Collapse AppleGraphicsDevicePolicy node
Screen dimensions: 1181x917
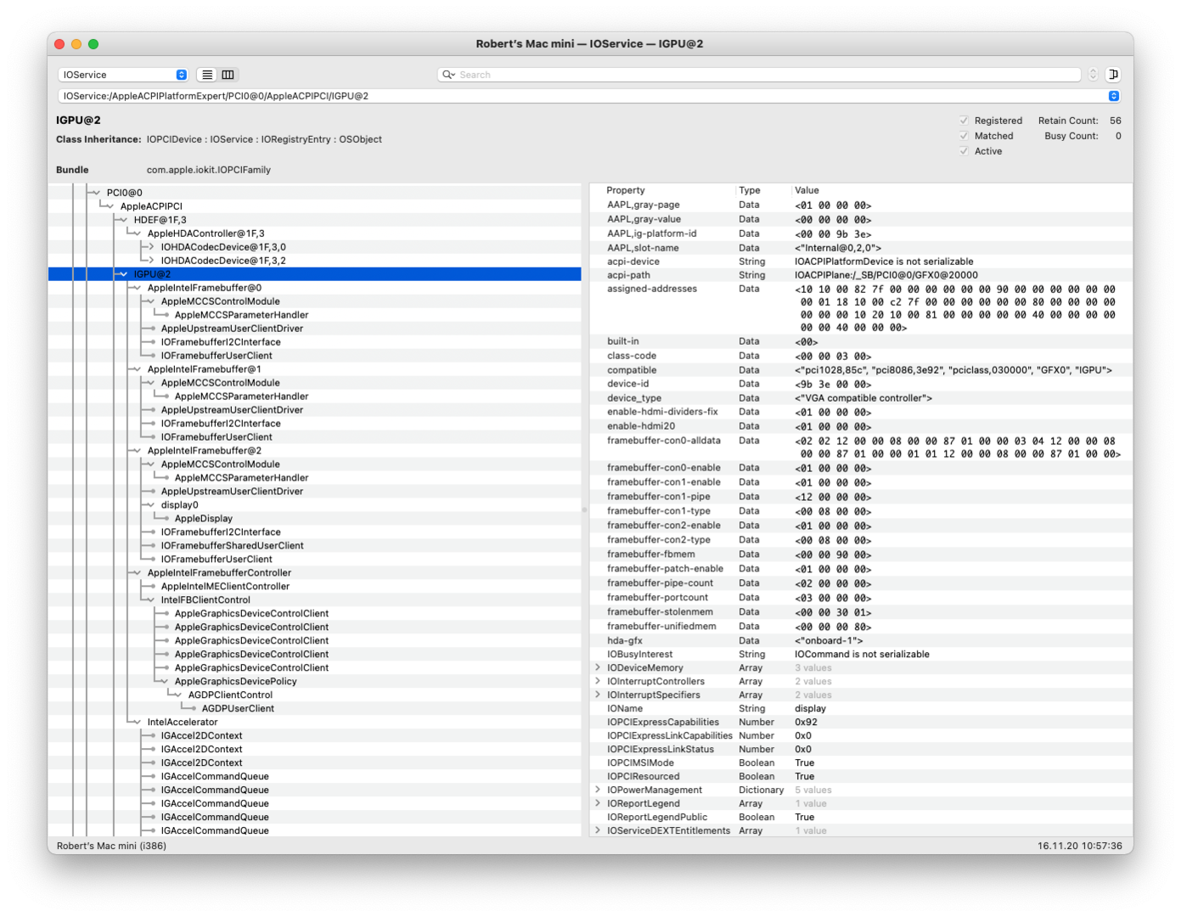tap(164, 682)
